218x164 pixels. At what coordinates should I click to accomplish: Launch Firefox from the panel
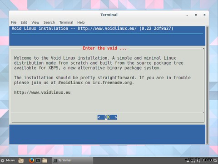click(31, 160)
